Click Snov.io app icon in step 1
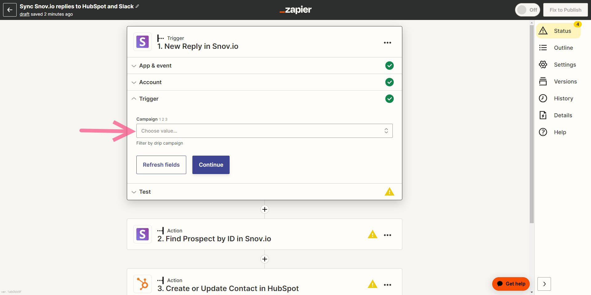Image resolution: width=591 pixels, height=295 pixels. (x=143, y=42)
